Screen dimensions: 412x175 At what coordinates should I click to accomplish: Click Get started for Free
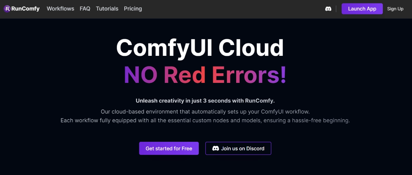click(x=169, y=148)
